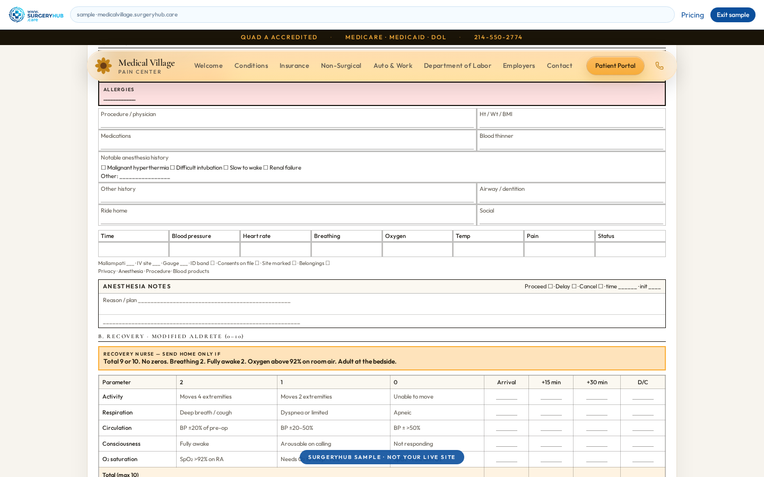Open the Patient Portal button
The height and width of the screenshot is (477, 764).
[615, 66]
